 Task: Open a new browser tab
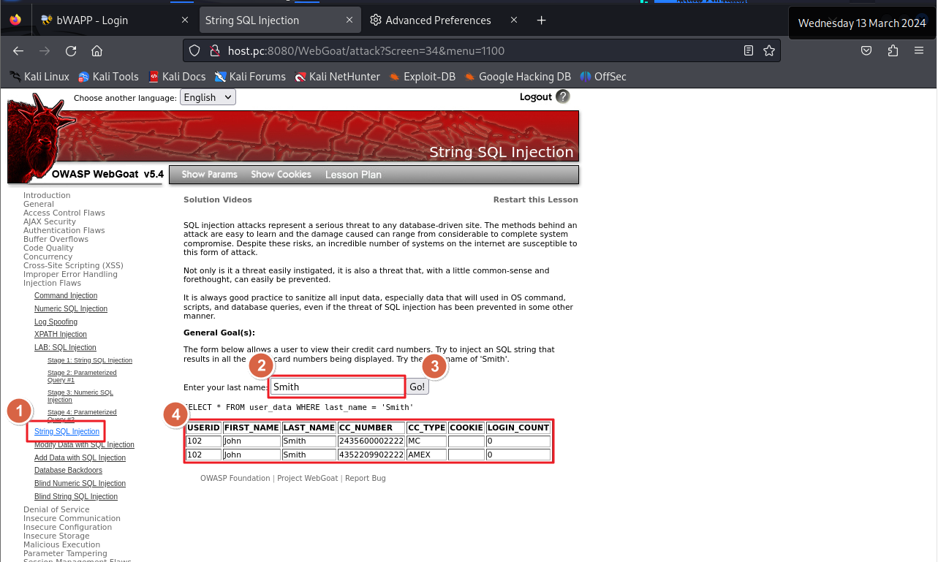click(542, 20)
